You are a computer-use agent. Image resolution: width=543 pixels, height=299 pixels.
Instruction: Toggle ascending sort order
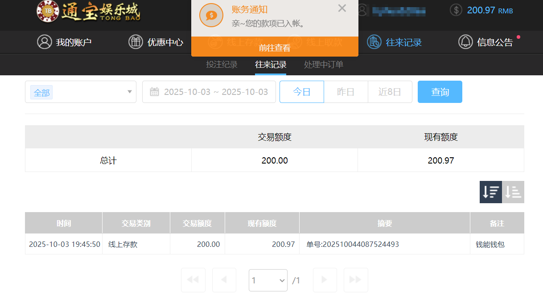click(x=513, y=192)
